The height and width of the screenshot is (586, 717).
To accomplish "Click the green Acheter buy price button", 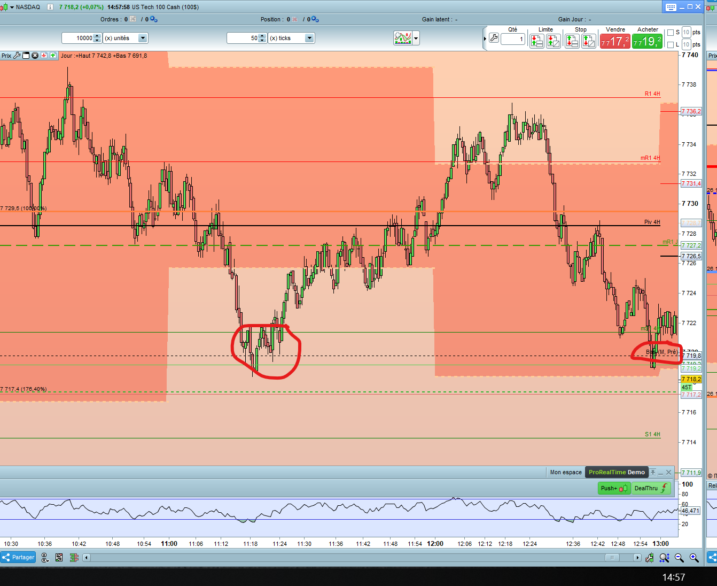I will tap(647, 41).
